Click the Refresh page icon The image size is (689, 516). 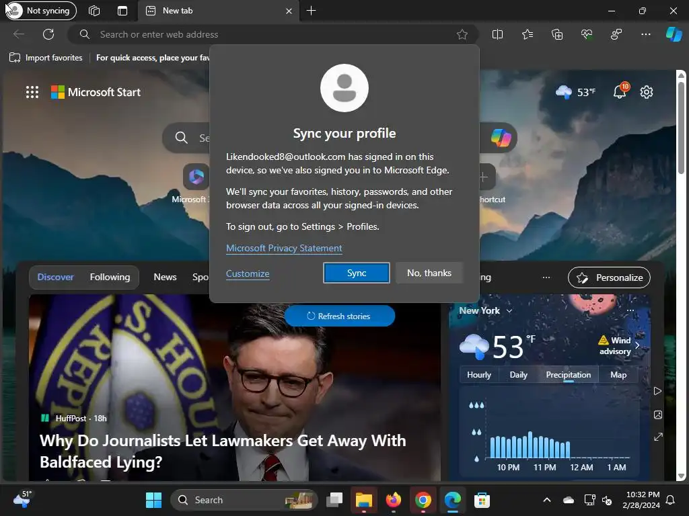click(x=48, y=34)
